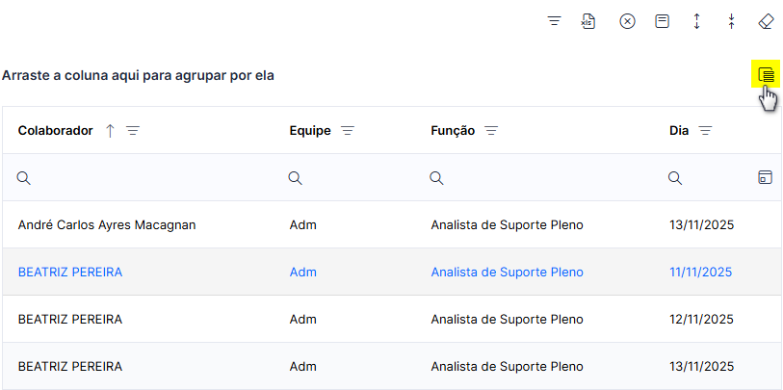The width and height of the screenshot is (783, 390).
Task: Click the eraser icon to clear filters
Action: coord(766,21)
